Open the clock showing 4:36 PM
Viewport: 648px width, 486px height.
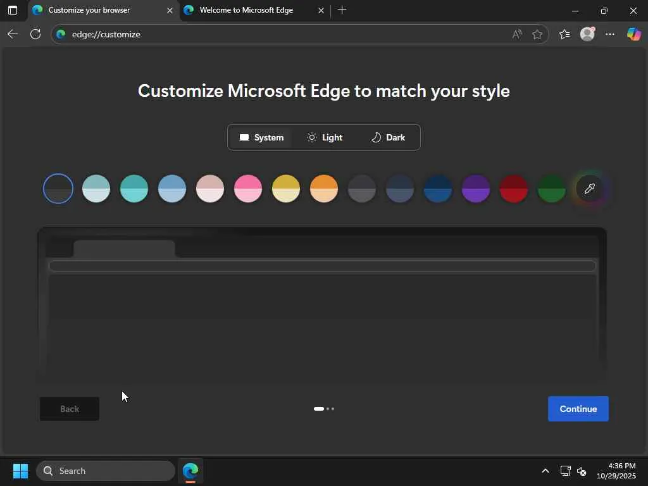click(x=616, y=471)
